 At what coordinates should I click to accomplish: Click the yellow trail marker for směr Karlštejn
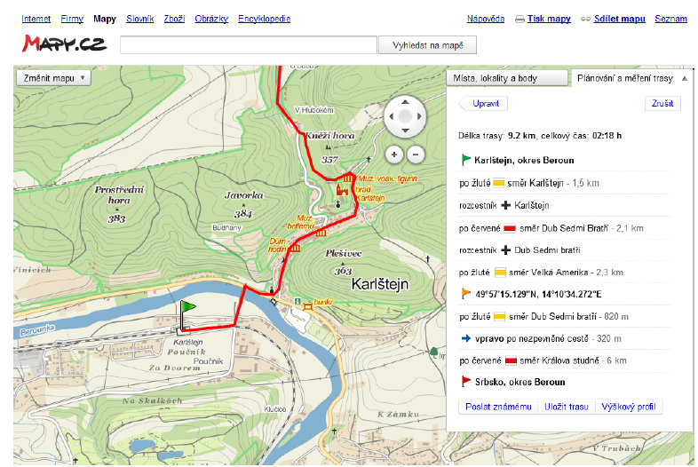coord(498,183)
